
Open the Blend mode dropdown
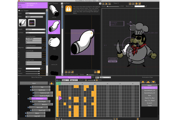coord(65,80)
